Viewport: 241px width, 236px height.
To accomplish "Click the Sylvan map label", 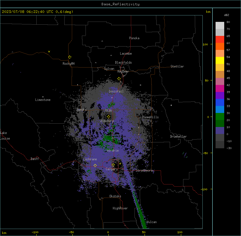I will click(109, 69).
